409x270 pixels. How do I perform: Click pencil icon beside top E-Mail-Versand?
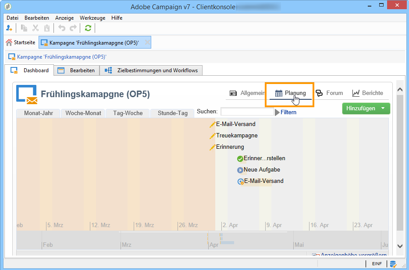pyautogui.click(x=212, y=125)
